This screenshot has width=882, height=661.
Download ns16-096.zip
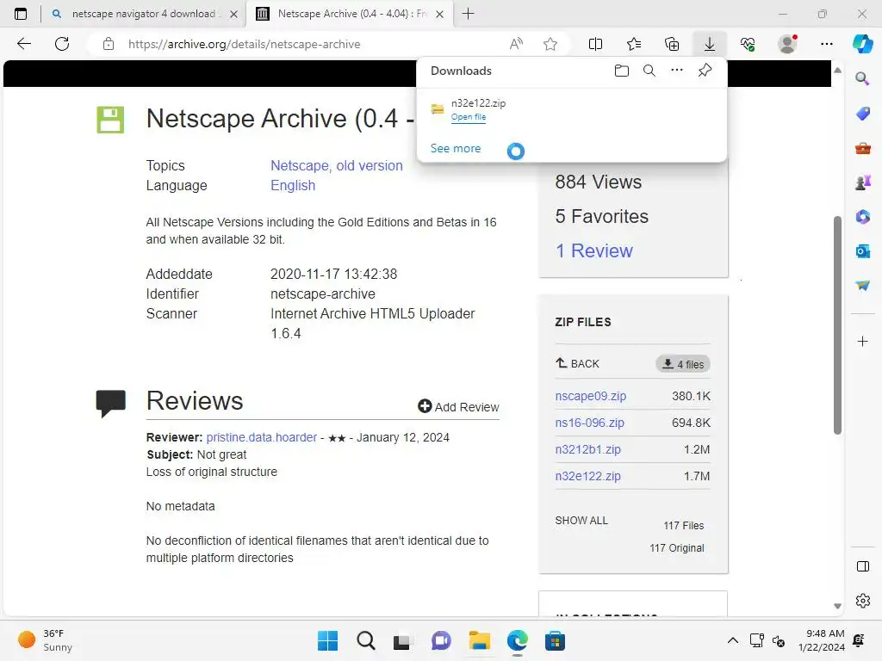point(589,422)
